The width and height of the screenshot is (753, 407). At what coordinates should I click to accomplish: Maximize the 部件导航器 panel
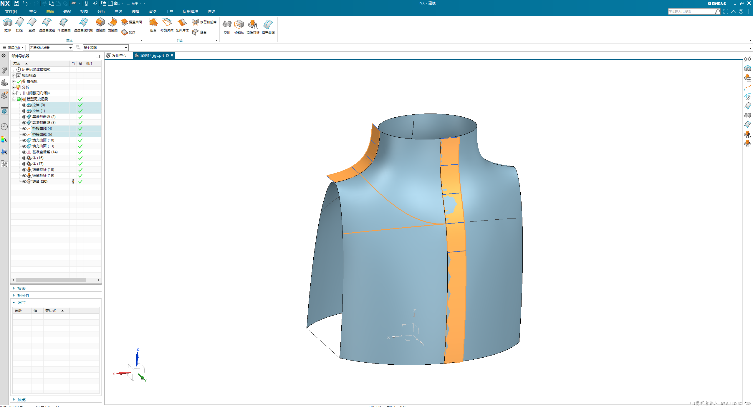point(98,56)
